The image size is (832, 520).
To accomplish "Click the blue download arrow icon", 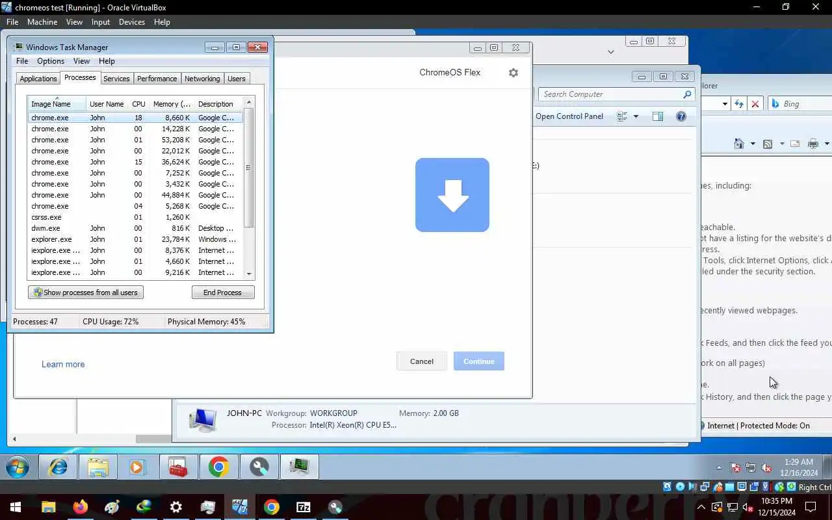I will coord(452,195).
